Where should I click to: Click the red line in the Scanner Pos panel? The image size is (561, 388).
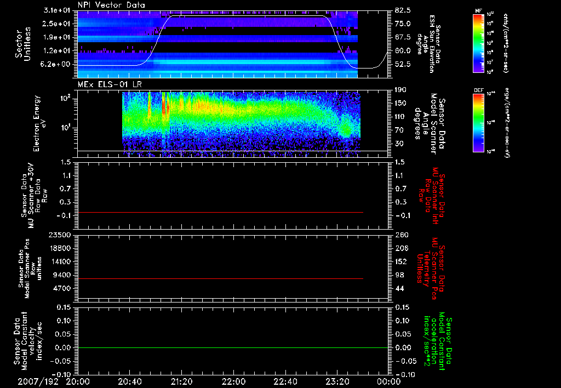220,278
